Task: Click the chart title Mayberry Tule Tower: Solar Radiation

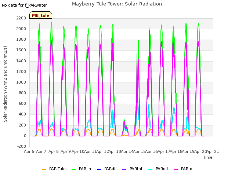Action: click(x=117, y=4)
